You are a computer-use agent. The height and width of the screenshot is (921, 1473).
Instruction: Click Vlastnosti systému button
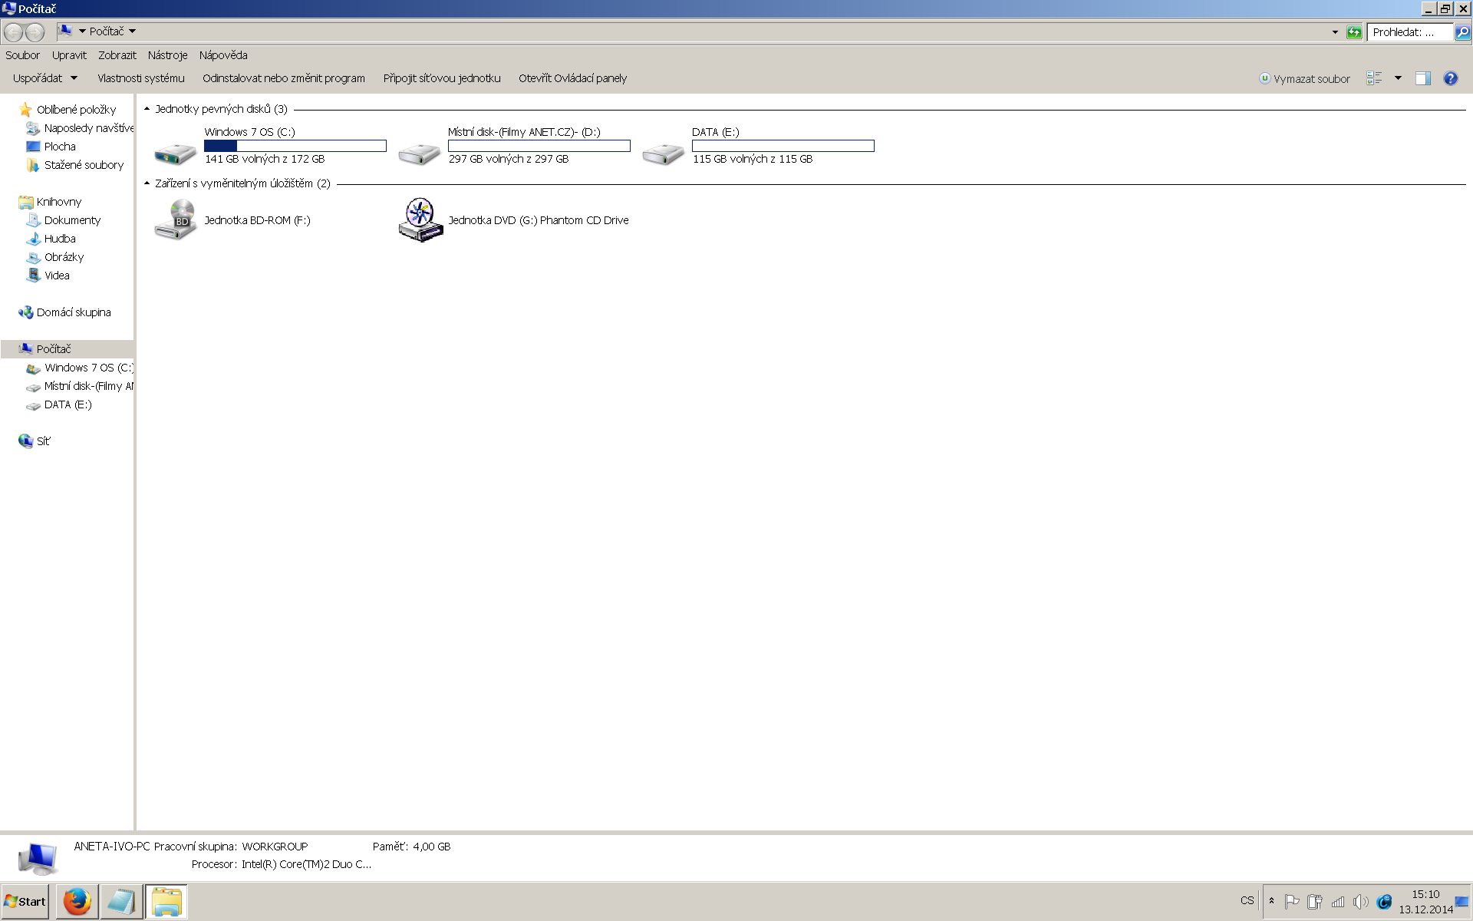(140, 78)
